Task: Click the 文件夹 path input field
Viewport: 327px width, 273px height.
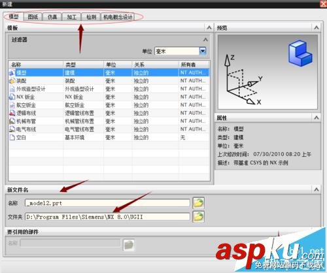Action: (107, 217)
